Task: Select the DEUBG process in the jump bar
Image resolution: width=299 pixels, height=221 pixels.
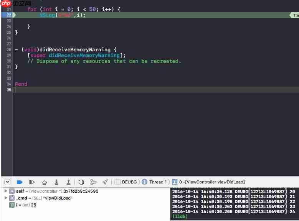Action: click(129, 182)
